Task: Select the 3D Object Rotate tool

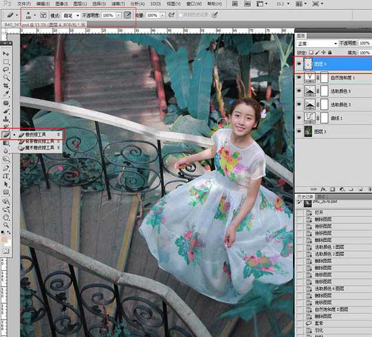Action: [6, 202]
